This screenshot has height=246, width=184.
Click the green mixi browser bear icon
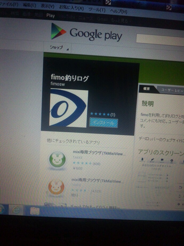[x=57, y=159]
